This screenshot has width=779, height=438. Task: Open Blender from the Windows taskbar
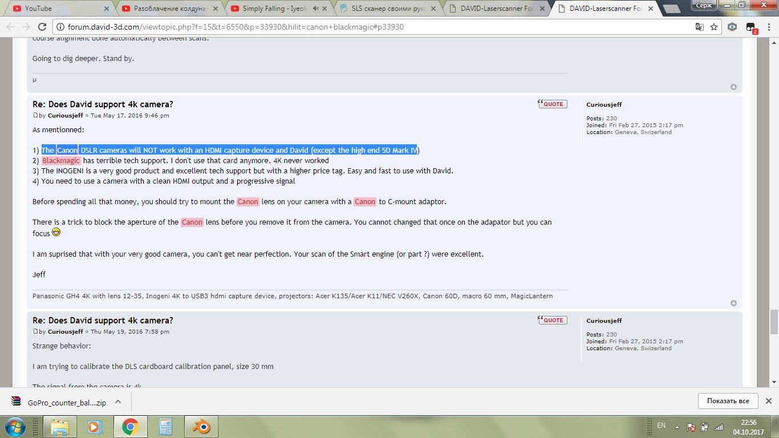click(201, 427)
